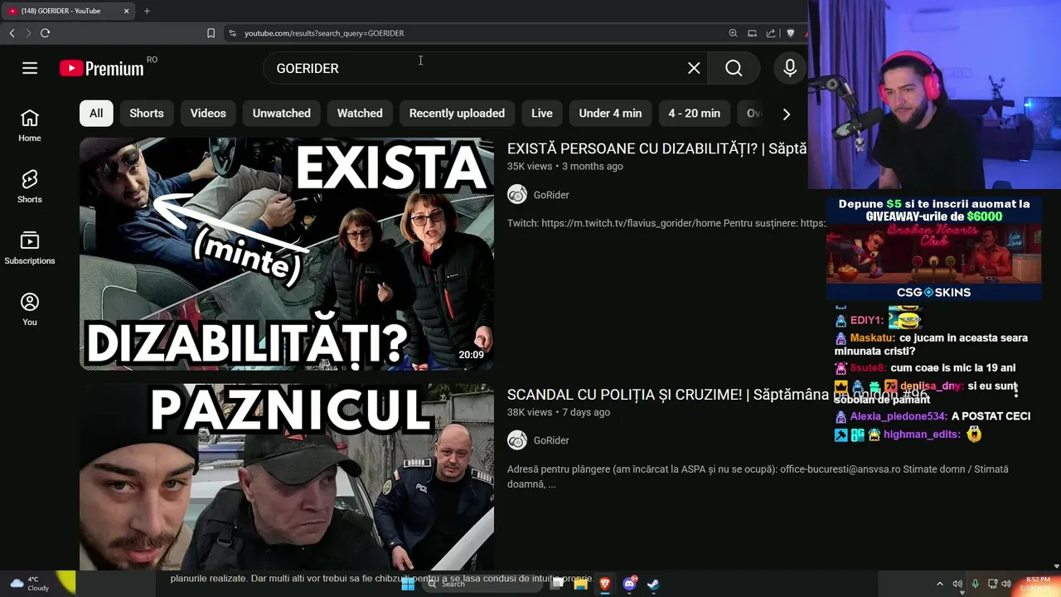Open GoRider channel avatar under second video
This screenshot has height=597, width=1061.
click(517, 440)
